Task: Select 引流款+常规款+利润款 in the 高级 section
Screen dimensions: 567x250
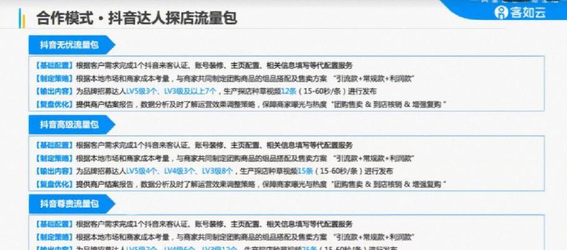Action: click(x=374, y=158)
